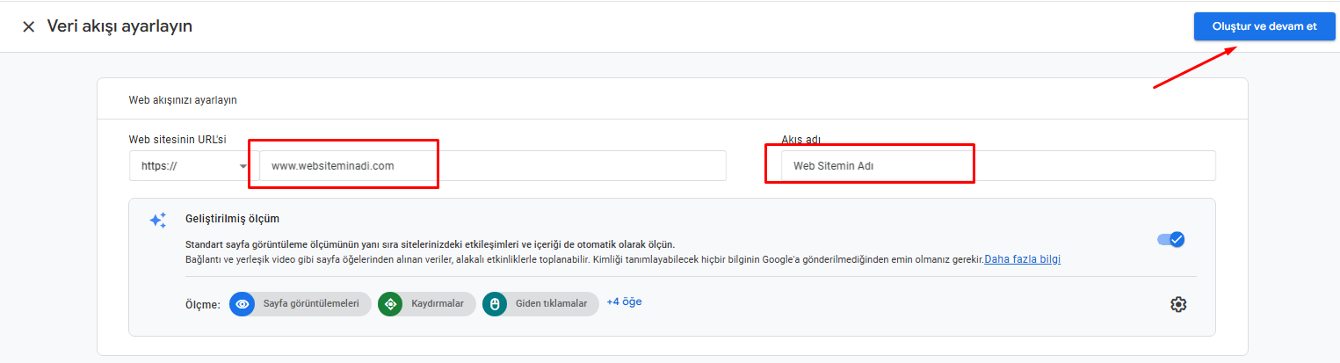1340x363 pixels.
Task: Click the sparkle icon beside Geliştirilmiş ölçüm
Action: (x=157, y=221)
